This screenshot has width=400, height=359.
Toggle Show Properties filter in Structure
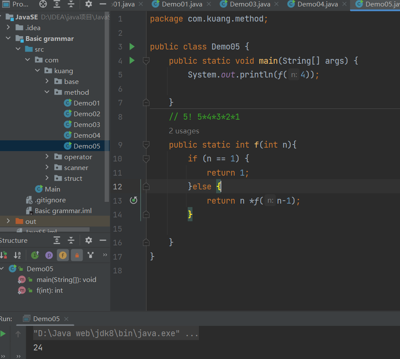point(49,255)
